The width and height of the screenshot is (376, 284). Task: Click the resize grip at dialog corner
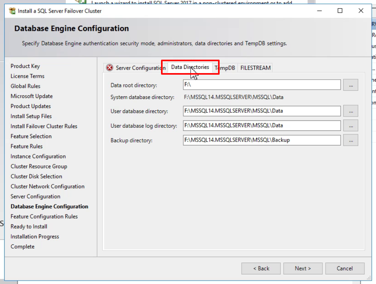369,278
